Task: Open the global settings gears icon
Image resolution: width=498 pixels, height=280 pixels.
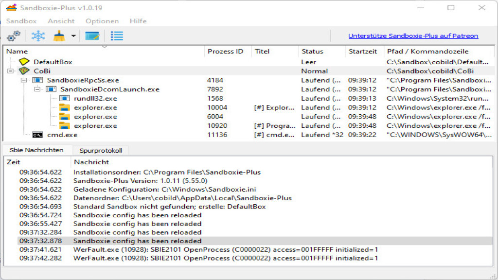Action: (14, 36)
